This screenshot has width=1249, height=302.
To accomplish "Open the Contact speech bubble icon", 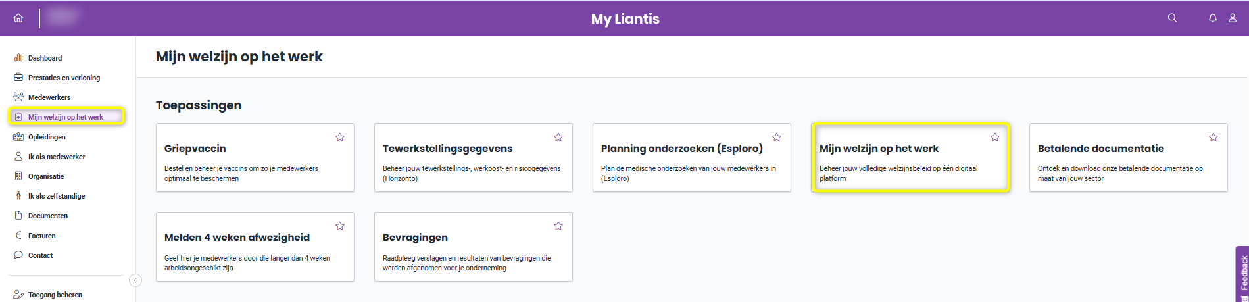I will point(18,255).
